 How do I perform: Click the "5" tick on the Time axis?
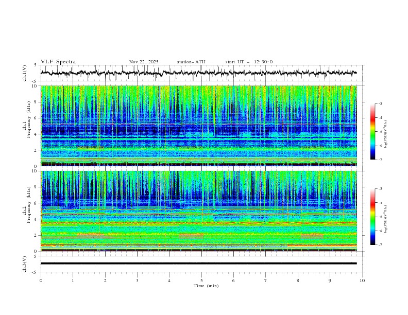pos(201,281)
